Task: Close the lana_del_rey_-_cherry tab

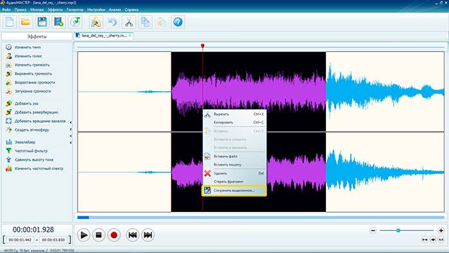Action: click(130, 36)
